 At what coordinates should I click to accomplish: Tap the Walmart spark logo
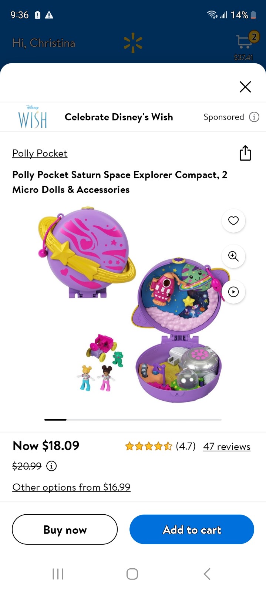[x=133, y=43]
